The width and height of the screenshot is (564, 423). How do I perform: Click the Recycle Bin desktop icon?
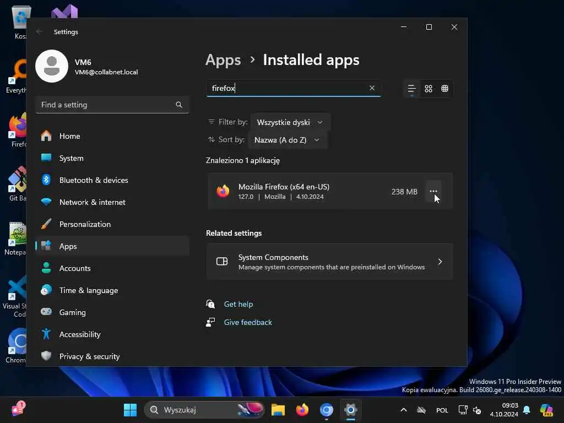click(20, 21)
